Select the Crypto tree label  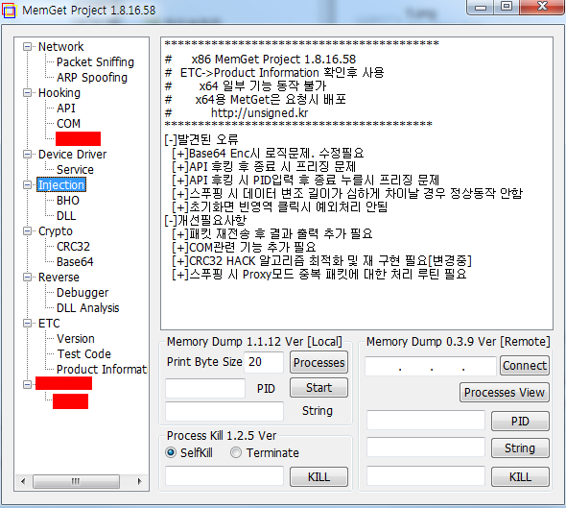tap(56, 230)
